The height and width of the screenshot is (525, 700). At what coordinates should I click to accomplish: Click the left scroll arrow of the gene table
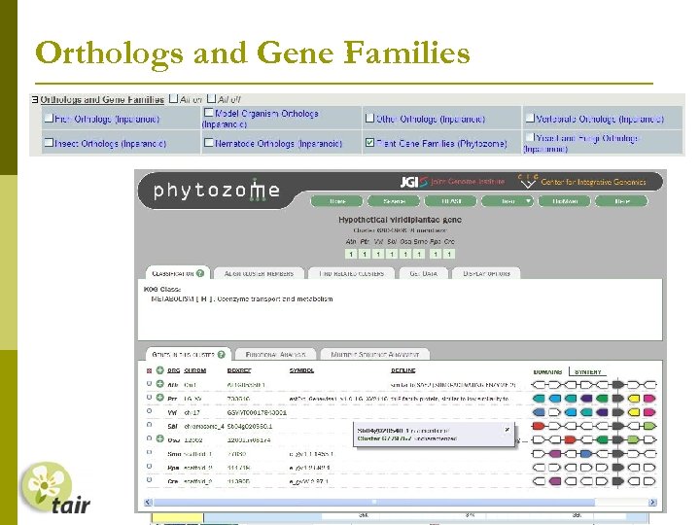tap(148, 503)
